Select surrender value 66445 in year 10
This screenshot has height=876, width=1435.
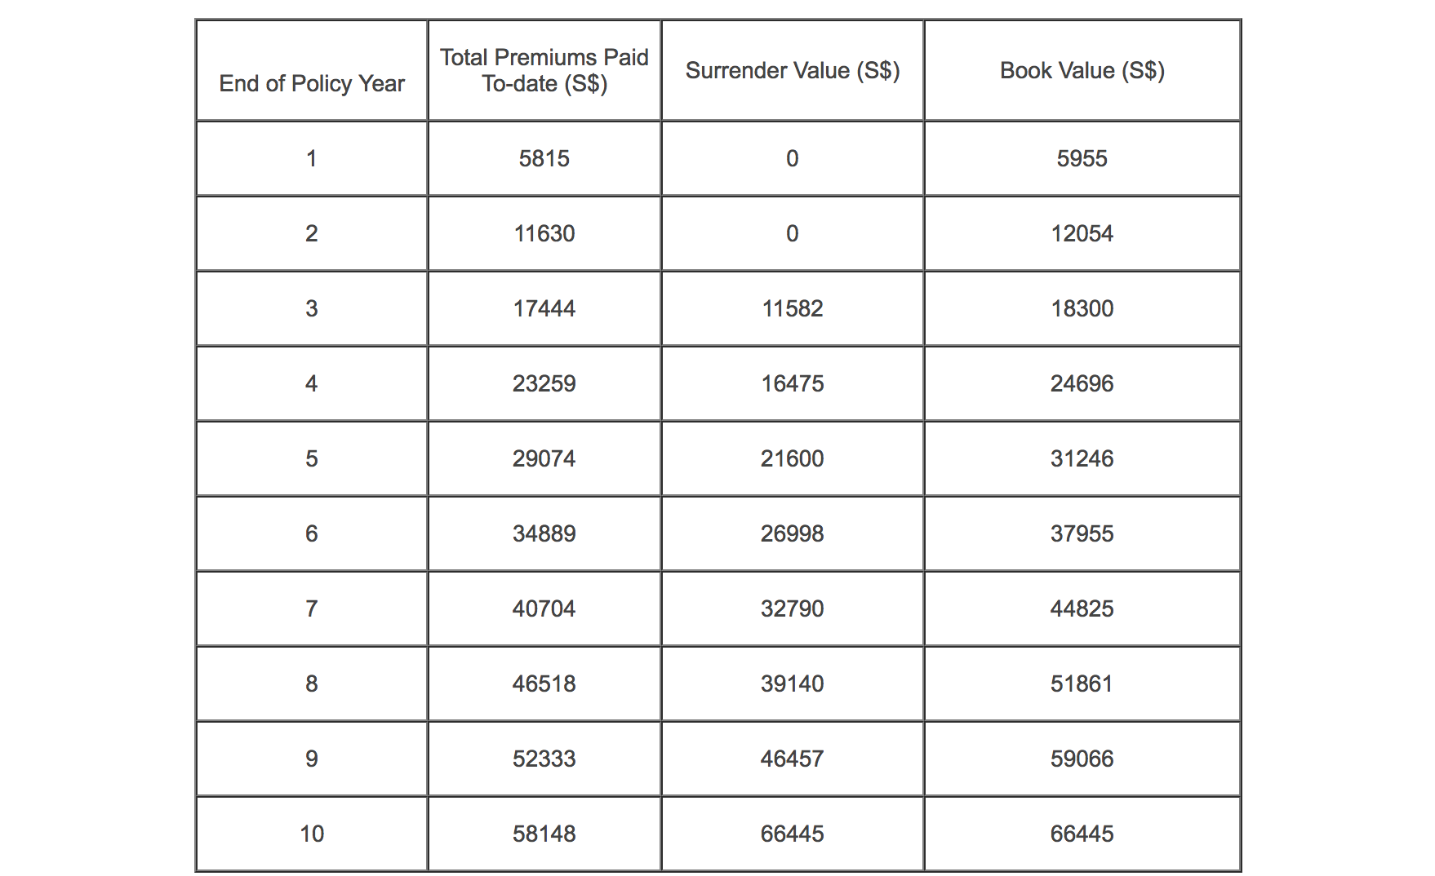coord(793,834)
